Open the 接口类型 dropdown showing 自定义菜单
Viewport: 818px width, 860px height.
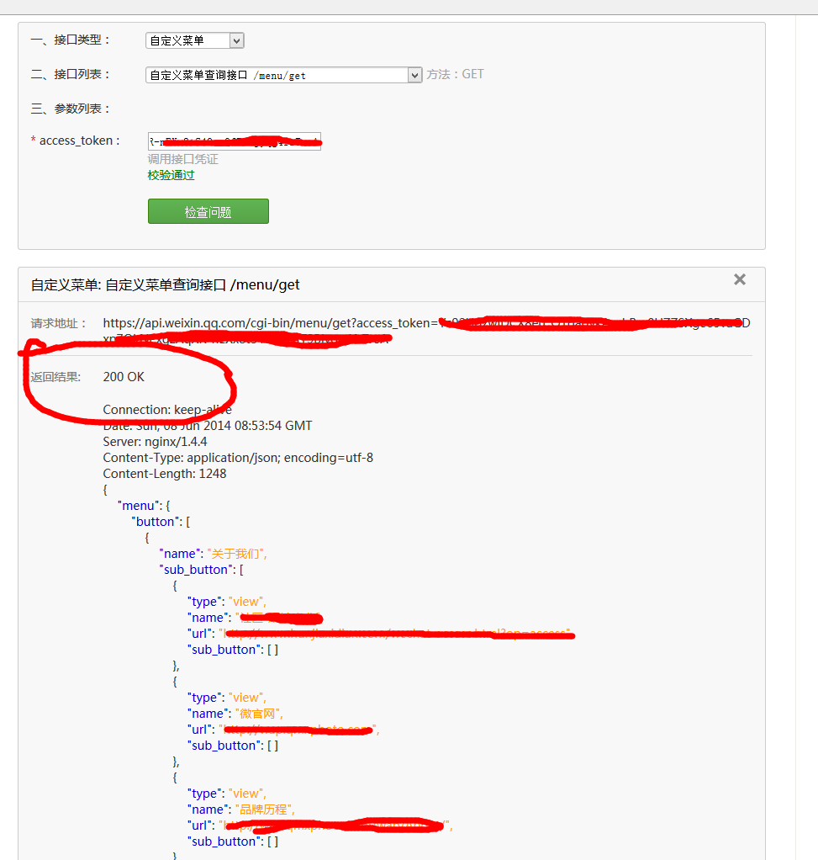pos(194,40)
